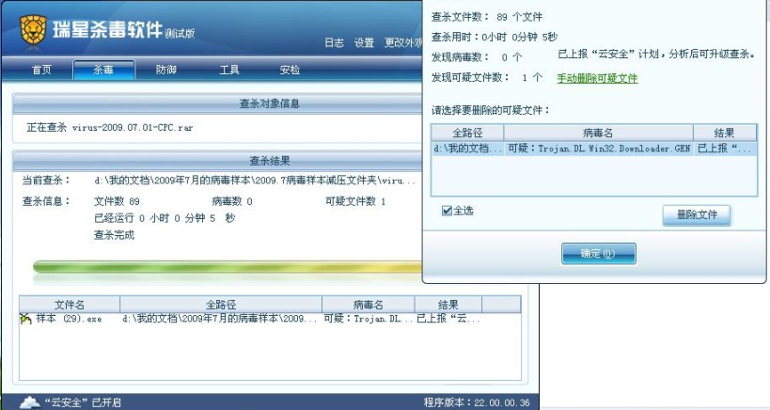The height and width of the screenshot is (410, 770).
Task: Click the 病毒名 column header in results list
Action: (369, 305)
